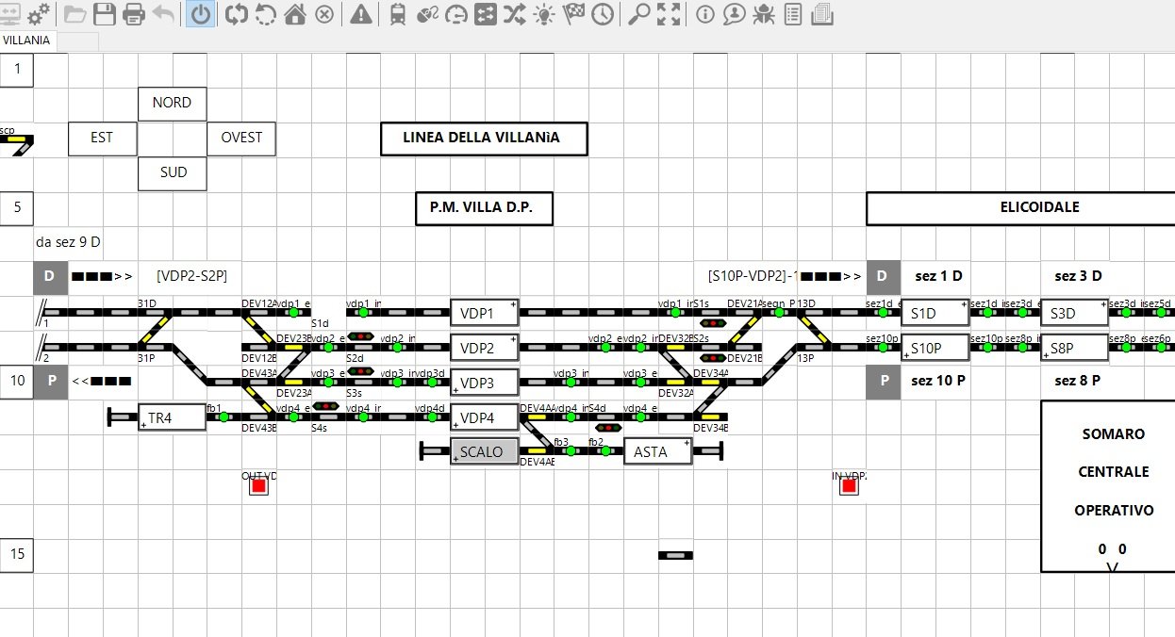Click the shuffle crossed-arrows icon

pyautogui.click(x=515, y=14)
